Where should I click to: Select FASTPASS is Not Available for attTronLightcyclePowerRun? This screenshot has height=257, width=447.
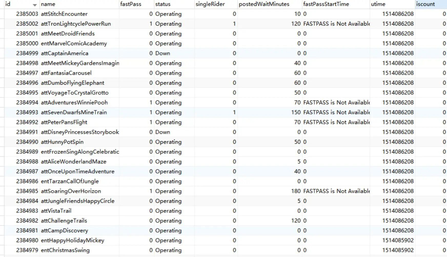click(336, 24)
